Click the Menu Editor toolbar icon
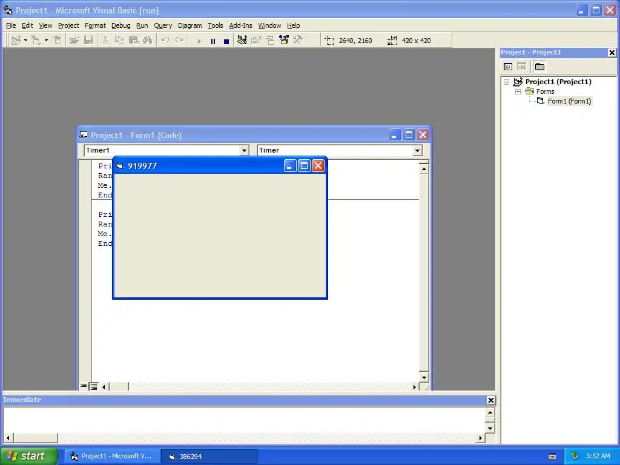Image resolution: width=620 pixels, height=465 pixels. pos(58,41)
